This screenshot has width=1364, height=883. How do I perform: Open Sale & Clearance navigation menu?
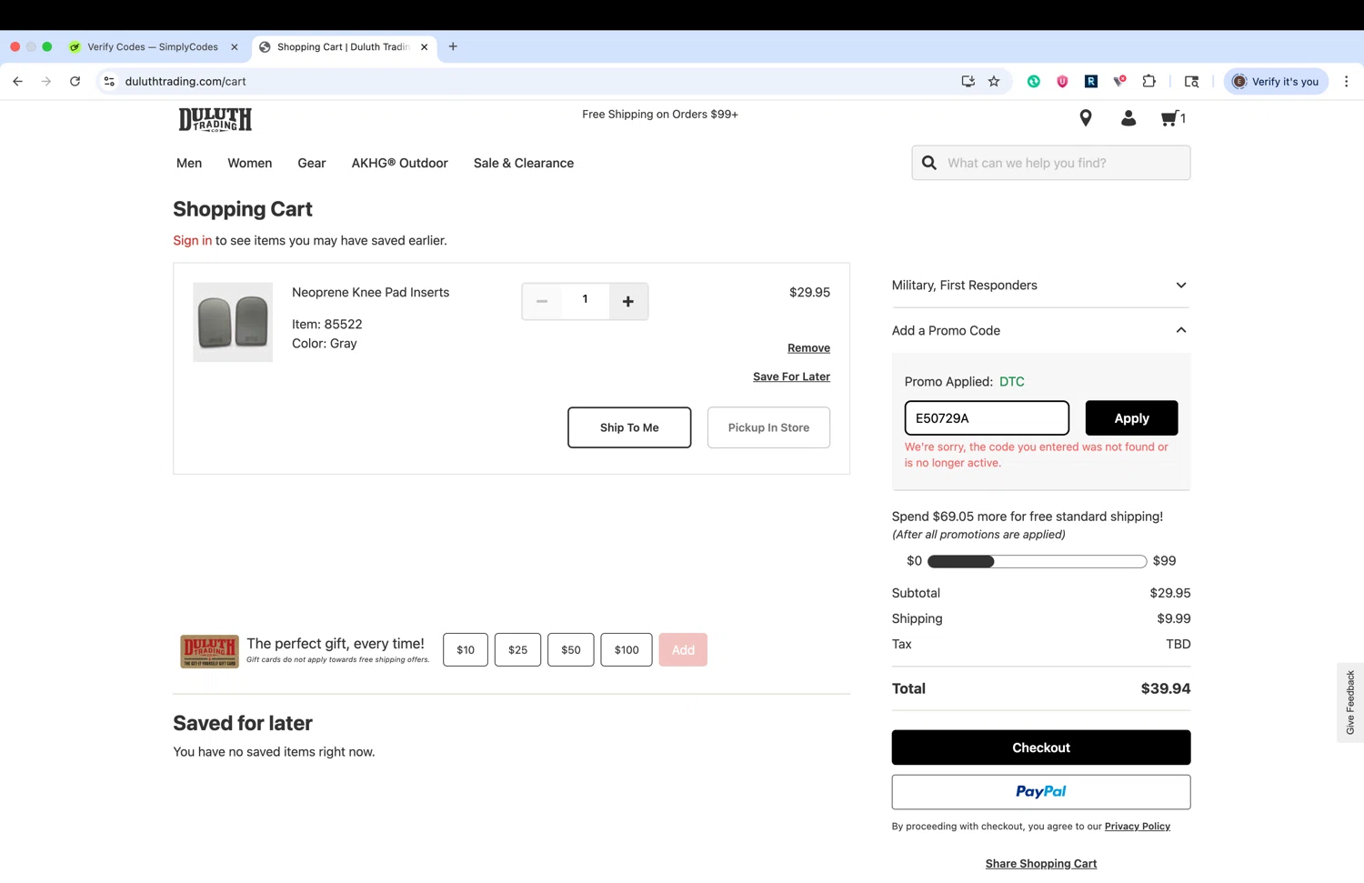pyautogui.click(x=524, y=164)
